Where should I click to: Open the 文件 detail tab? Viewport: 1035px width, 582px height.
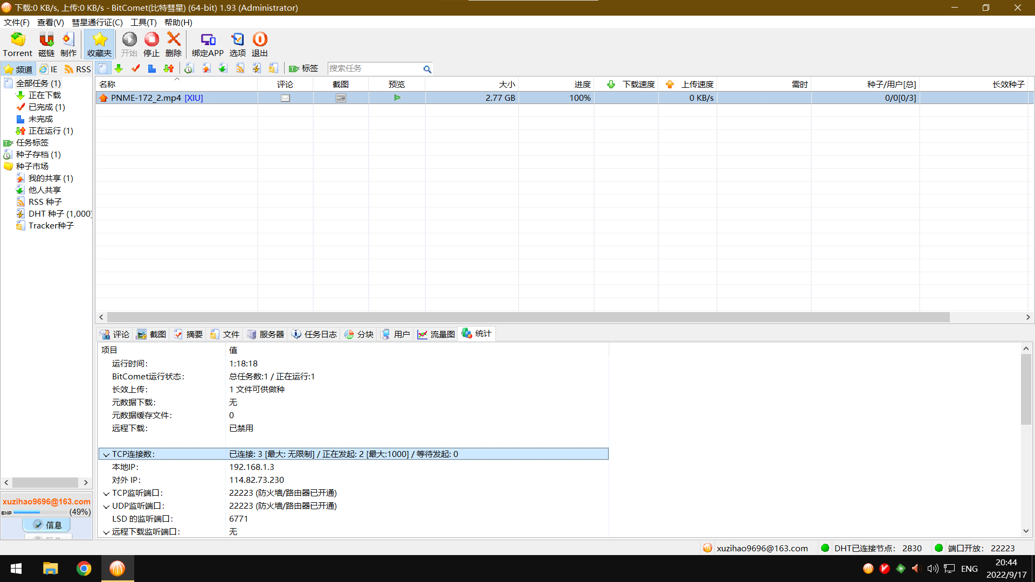pos(225,334)
